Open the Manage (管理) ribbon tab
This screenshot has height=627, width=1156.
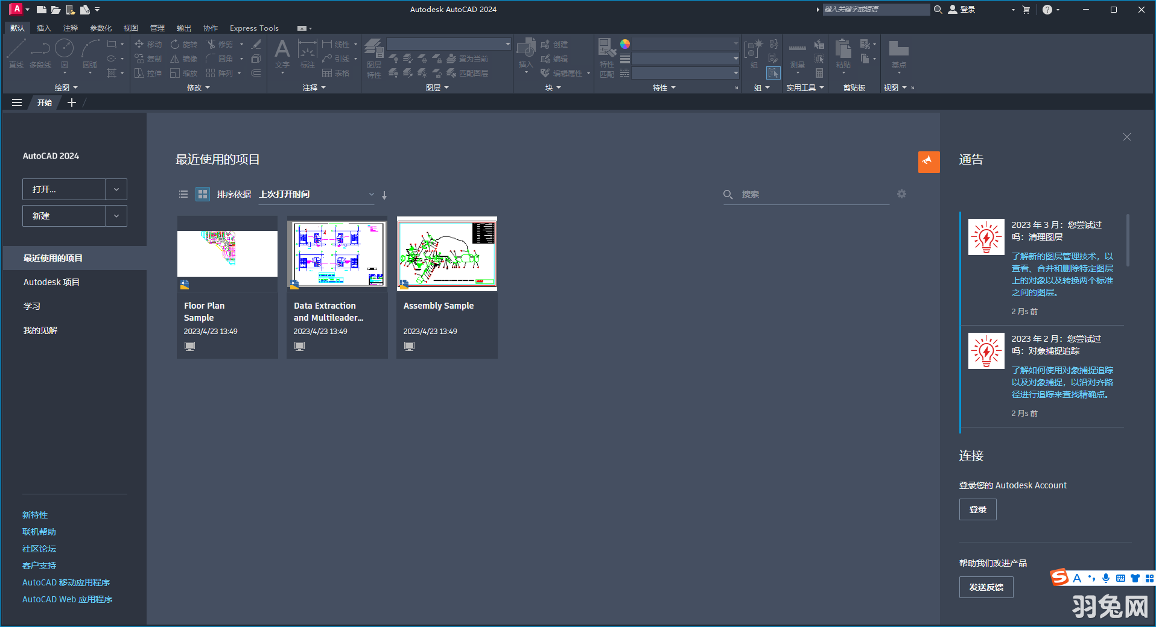point(157,28)
